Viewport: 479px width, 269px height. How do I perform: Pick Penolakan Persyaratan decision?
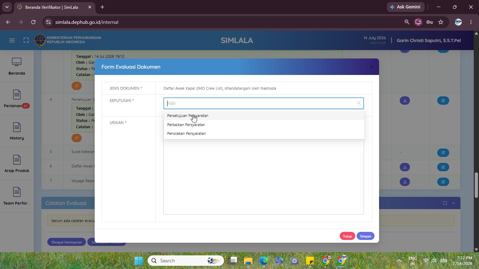pos(264,133)
